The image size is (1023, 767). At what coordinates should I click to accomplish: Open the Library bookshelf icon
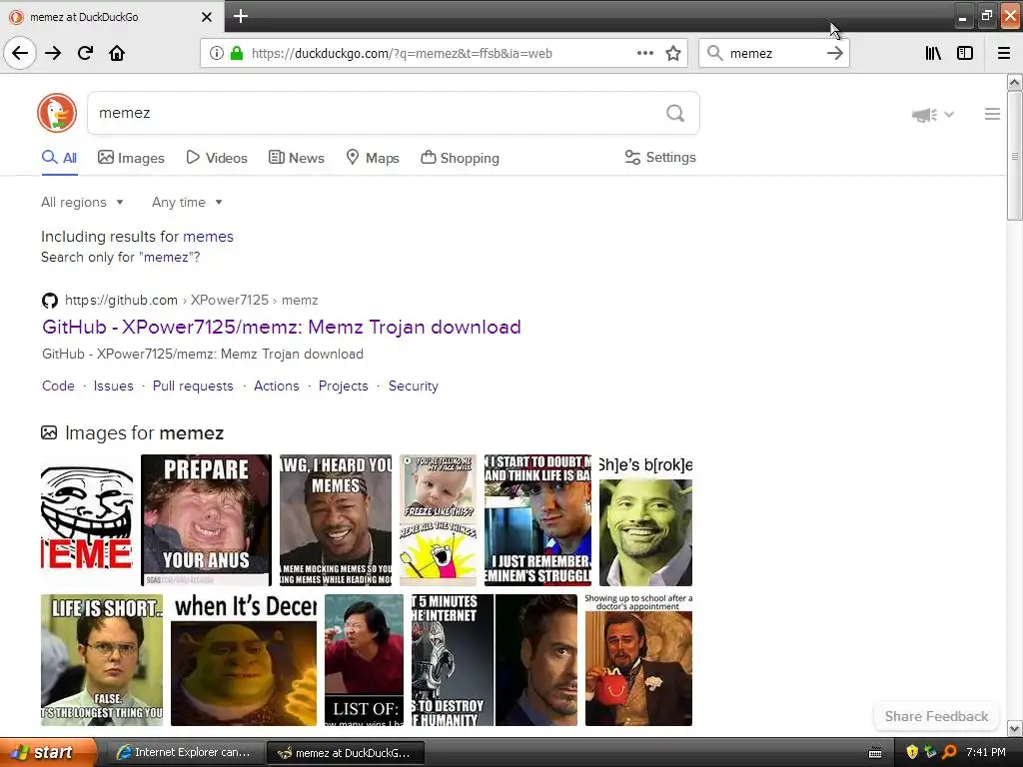(x=933, y=53)
